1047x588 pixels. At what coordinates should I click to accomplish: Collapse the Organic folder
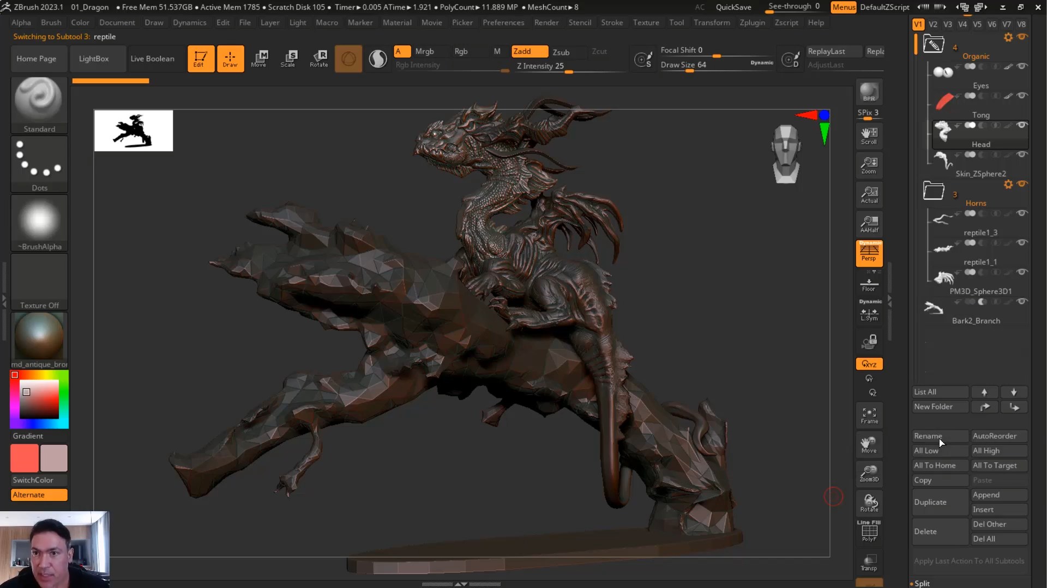[934, 45]
